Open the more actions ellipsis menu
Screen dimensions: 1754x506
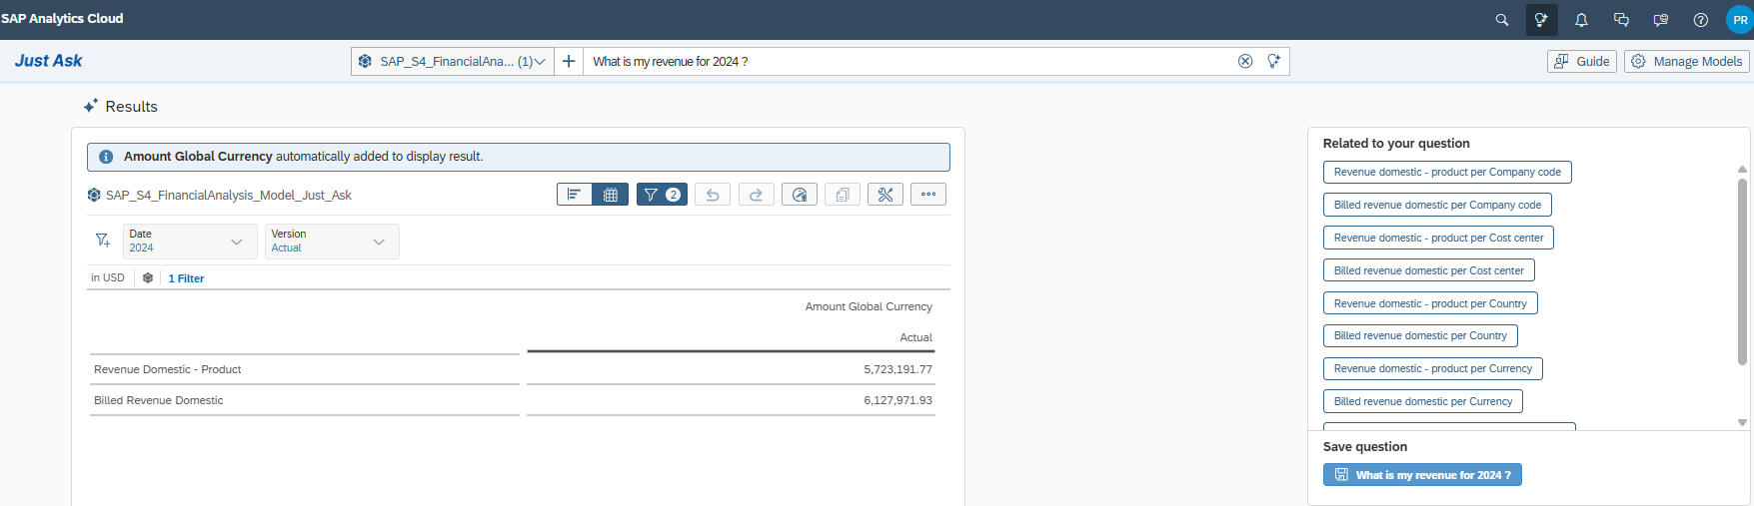[928, 195]
